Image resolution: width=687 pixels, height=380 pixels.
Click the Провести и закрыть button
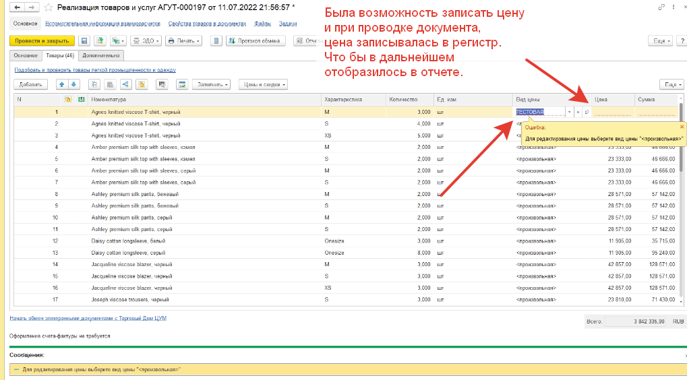point(41,40)
